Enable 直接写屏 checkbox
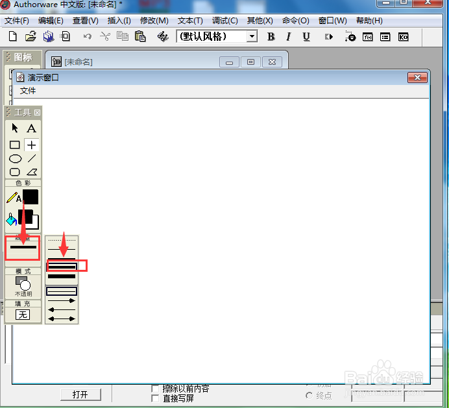This screenshot has width=449, height=408. 155,398
